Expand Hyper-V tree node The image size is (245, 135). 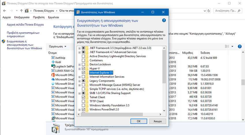tap(79, 69)
